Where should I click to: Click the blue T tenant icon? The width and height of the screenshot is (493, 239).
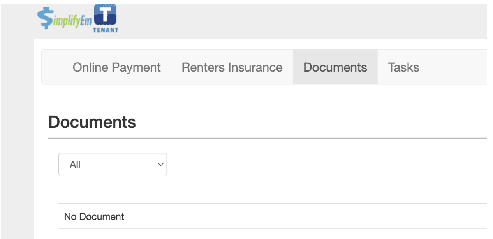click(105, 16)
